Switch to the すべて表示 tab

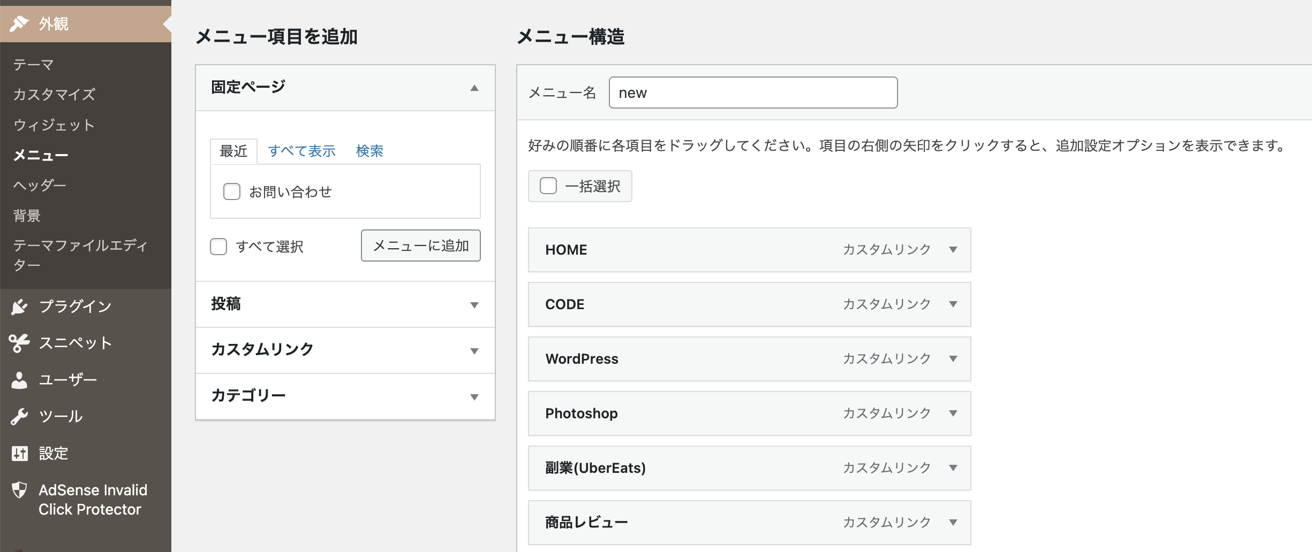click(x=301, y=151)
